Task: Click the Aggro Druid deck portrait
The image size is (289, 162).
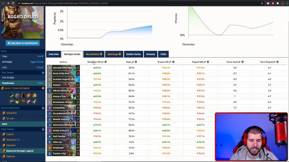Action: [23, 22]
